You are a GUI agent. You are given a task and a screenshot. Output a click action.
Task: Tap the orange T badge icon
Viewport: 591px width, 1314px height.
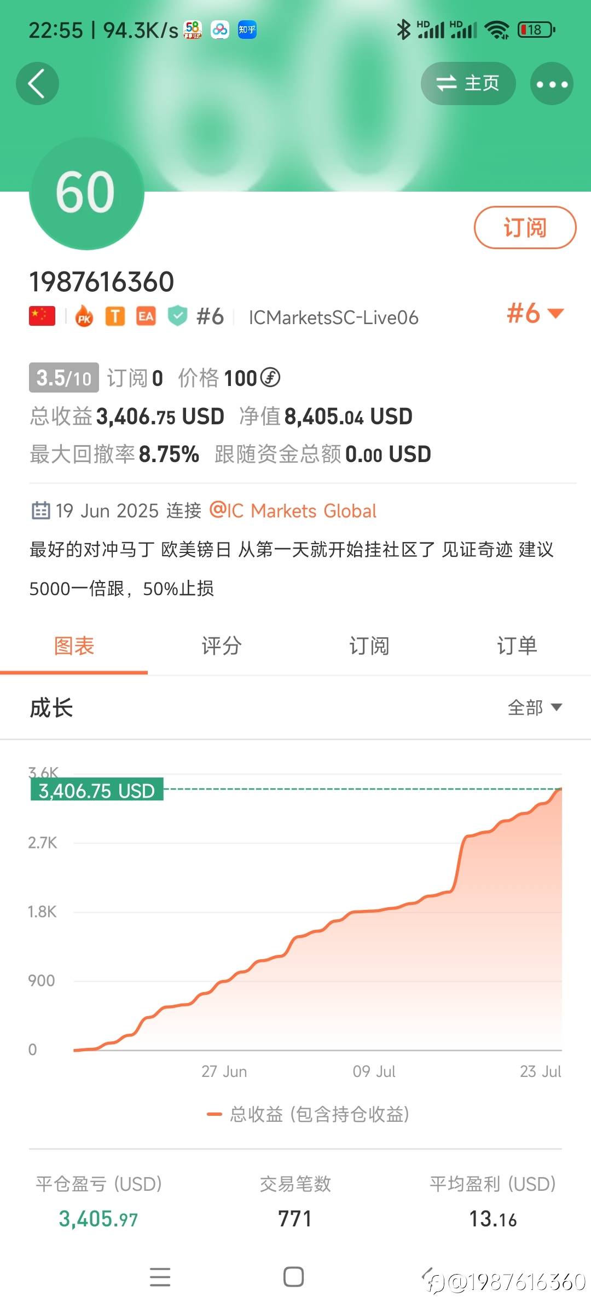[x=115, y=316]
